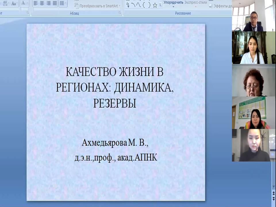Select the scribble freeform shape
Viewport: 276px width, 207px height.
coord(128,5)
